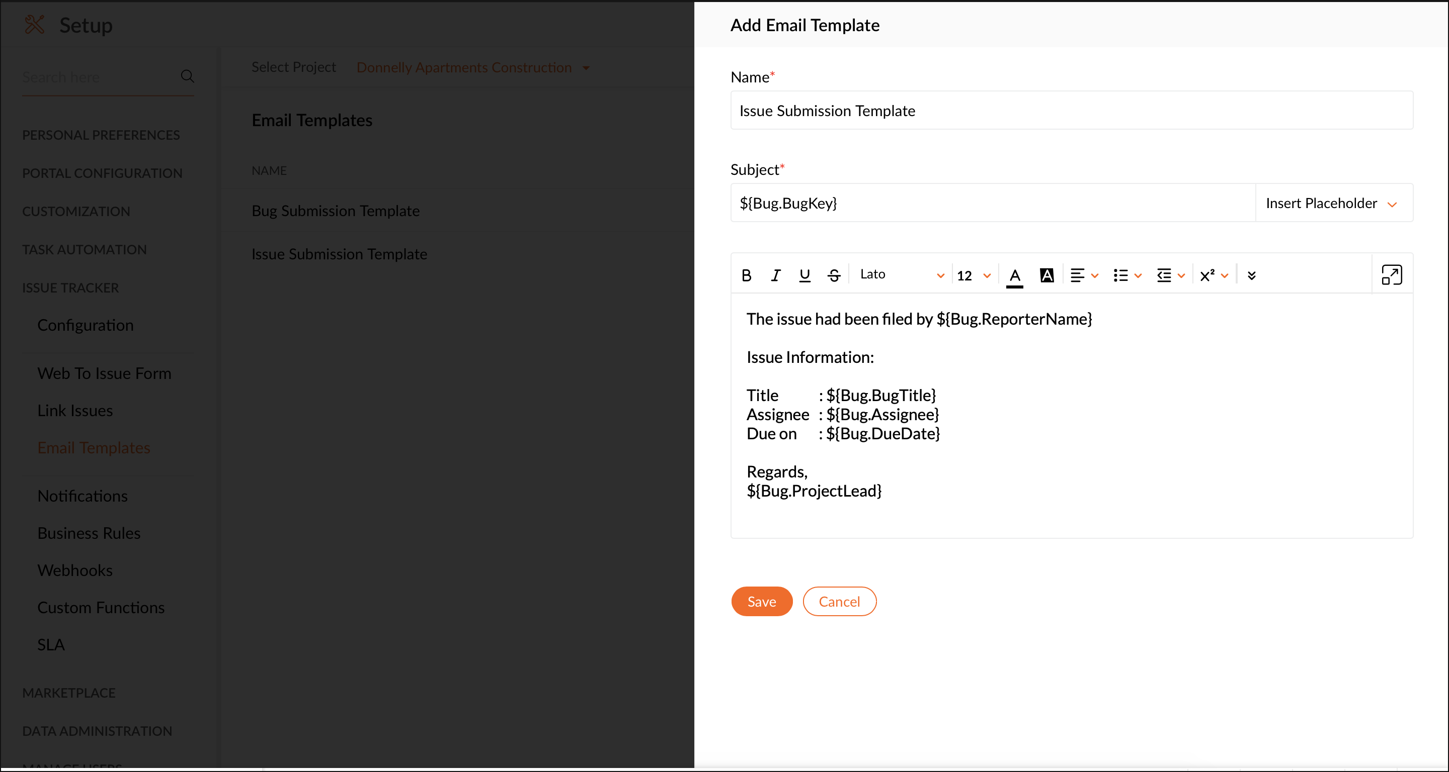Apply strikethrough formatting

(x=834, y=275)
